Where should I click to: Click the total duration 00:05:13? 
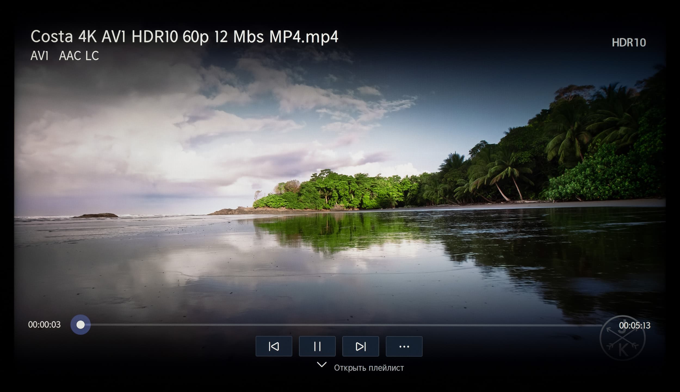tap(634, 325)
